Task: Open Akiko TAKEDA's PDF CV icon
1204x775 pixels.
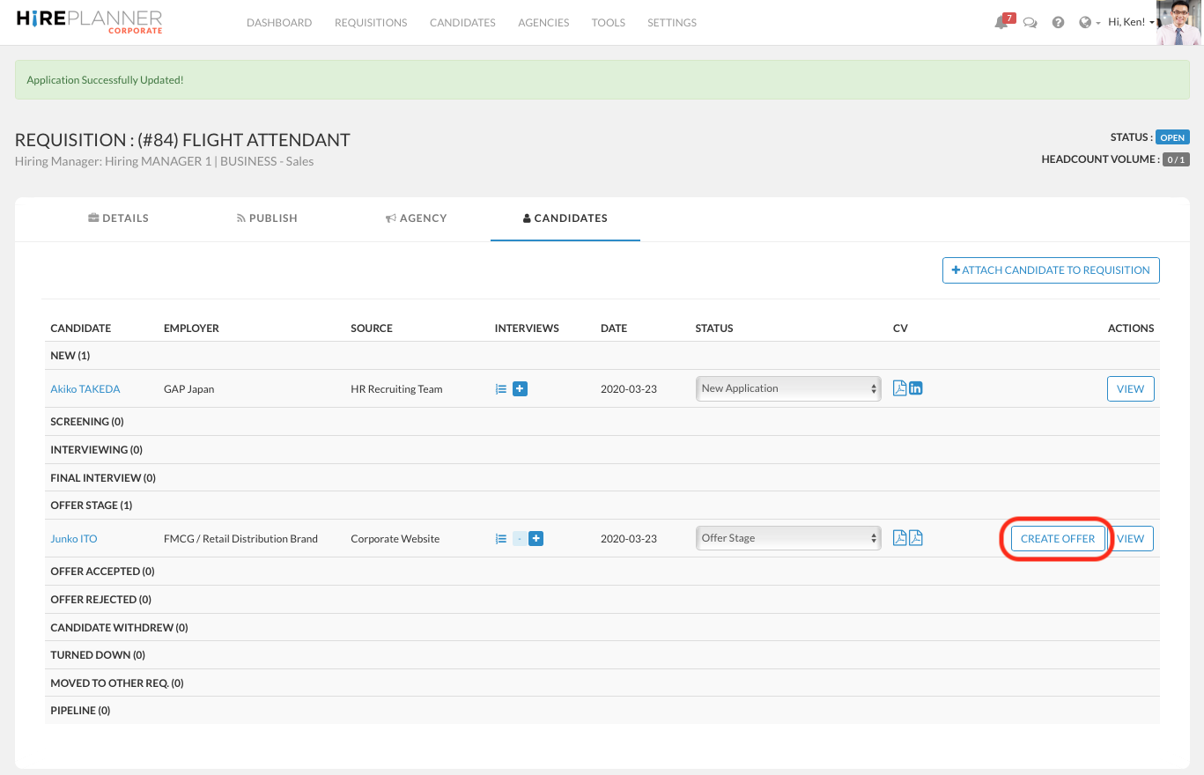Action: (899, 388)
